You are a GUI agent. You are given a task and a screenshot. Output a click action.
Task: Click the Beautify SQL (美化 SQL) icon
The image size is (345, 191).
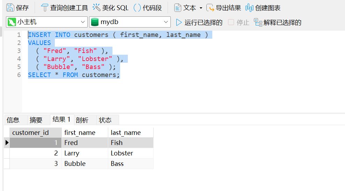tap(96, 8)
